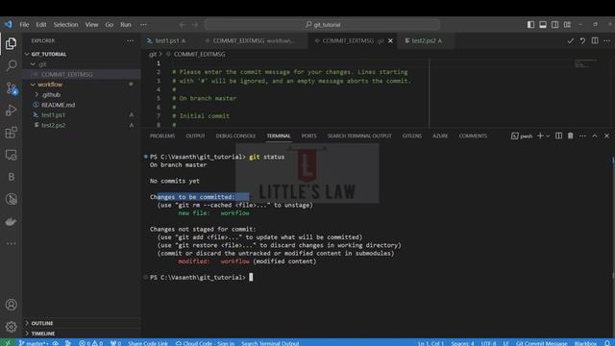Switch to COMMIT_EDITMSG workflow editor tab

pyautogui.click(x=254, y=40)
